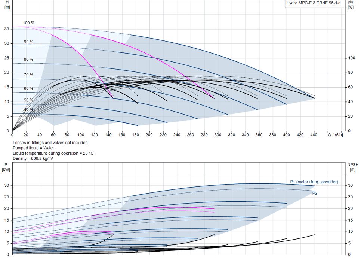Click the 'P1 (motor+freq.converter)' curve label
This screenshot has width=361, height=262.
314,182
